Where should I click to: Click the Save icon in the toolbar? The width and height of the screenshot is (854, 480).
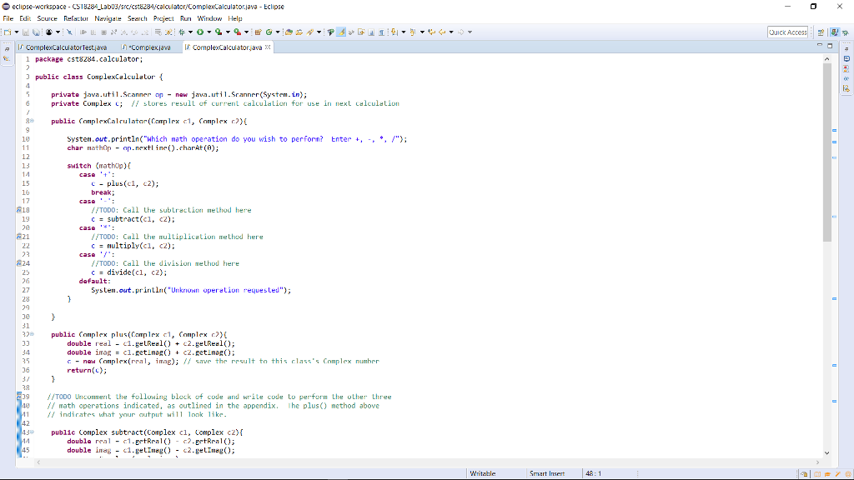pos(26,32)
